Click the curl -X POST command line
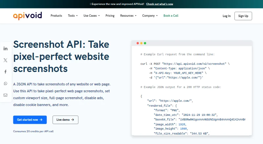Screen dimensions: 263x144 point(185,64)
